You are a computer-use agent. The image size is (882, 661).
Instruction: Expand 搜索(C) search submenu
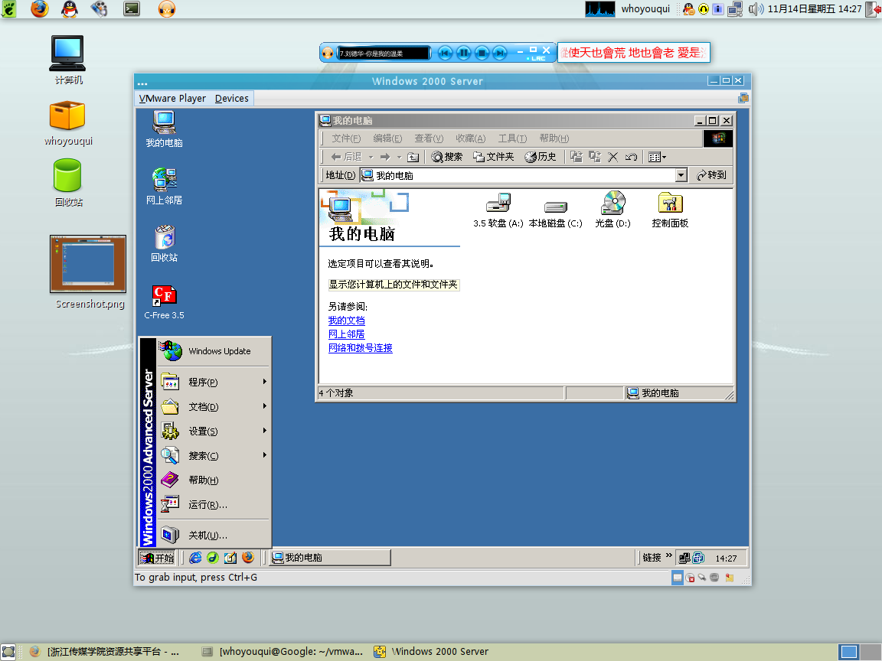(x=214, y=456)
